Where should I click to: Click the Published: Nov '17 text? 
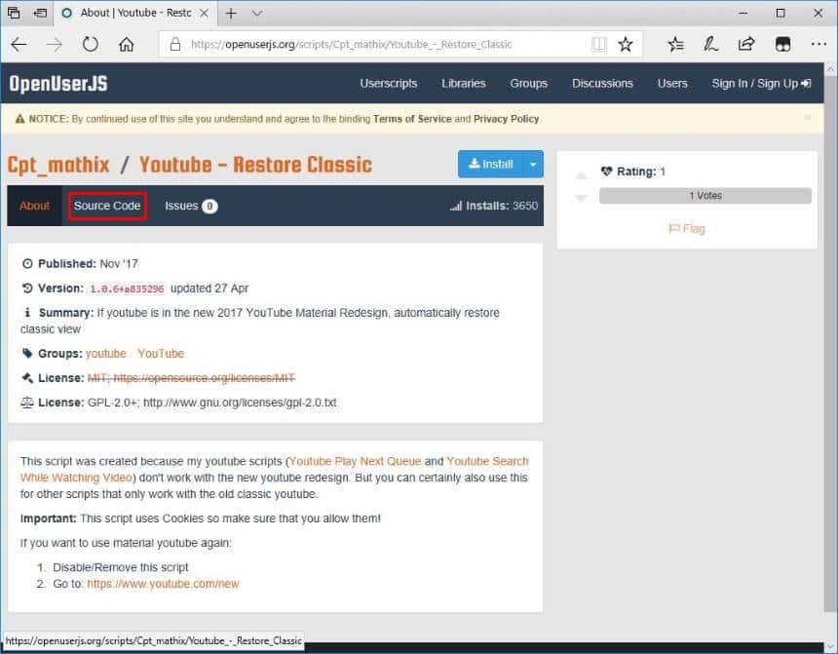click(80, 263)
